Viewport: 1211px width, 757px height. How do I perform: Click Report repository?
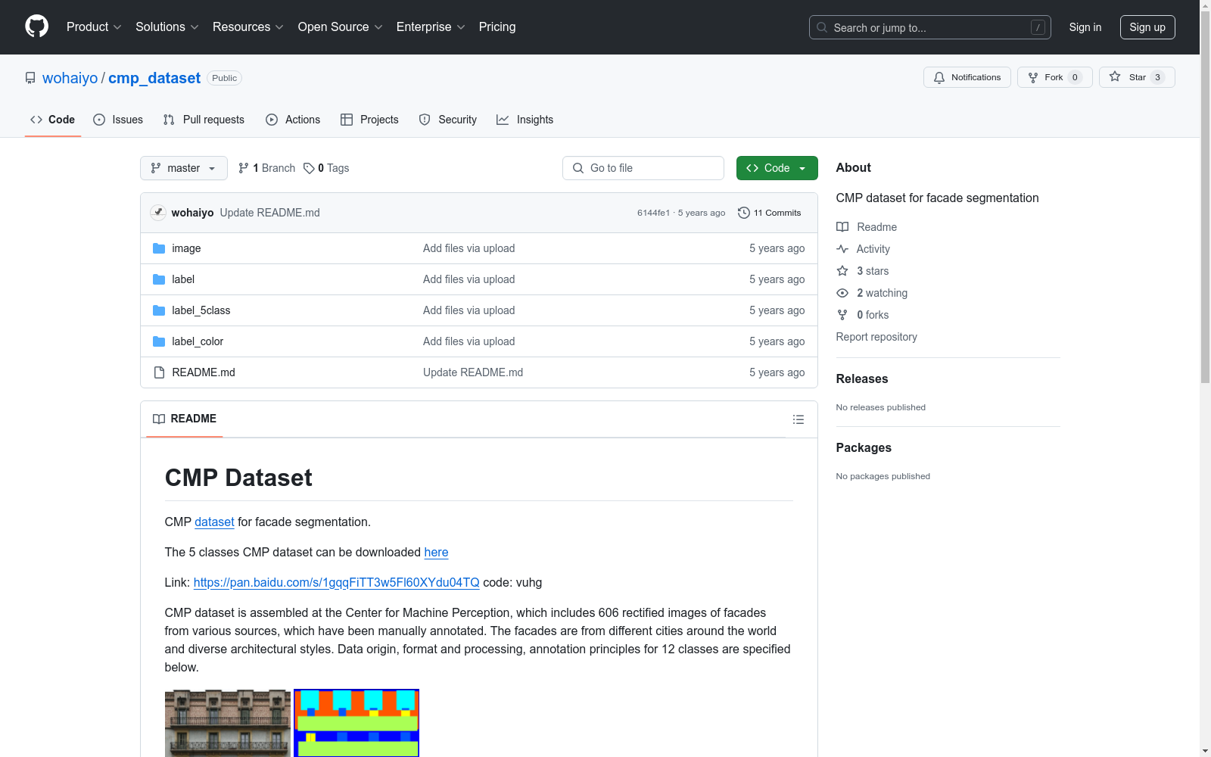click(x=876, y=337)
